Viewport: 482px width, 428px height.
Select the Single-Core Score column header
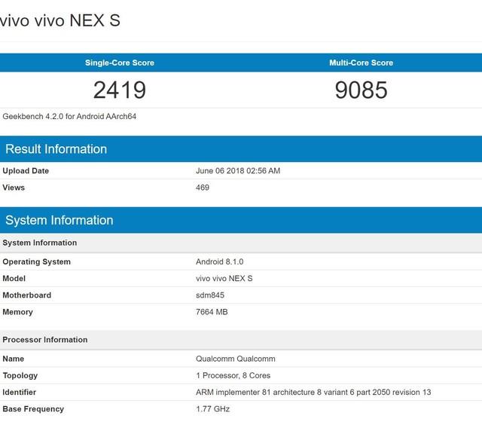(x=120, y=63)
